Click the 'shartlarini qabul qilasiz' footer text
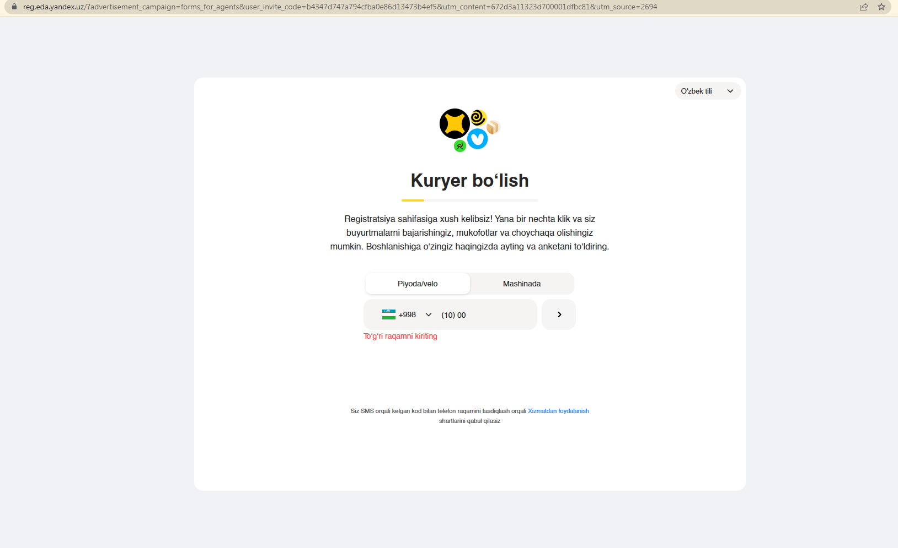 (469, 421)
